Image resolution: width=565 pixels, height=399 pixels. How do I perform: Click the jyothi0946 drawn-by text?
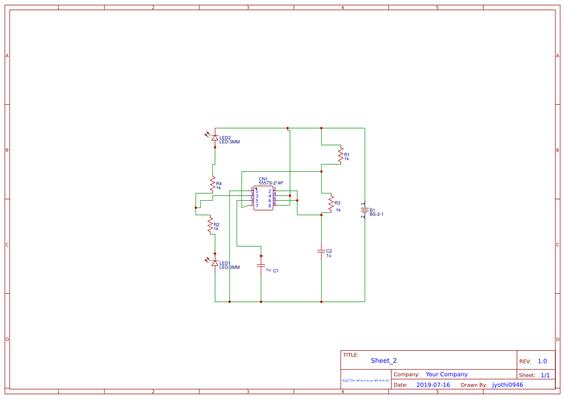(x=507, y=385)
